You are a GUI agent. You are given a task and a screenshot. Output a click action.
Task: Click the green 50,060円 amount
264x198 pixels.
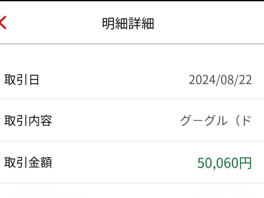pos(224,163)
